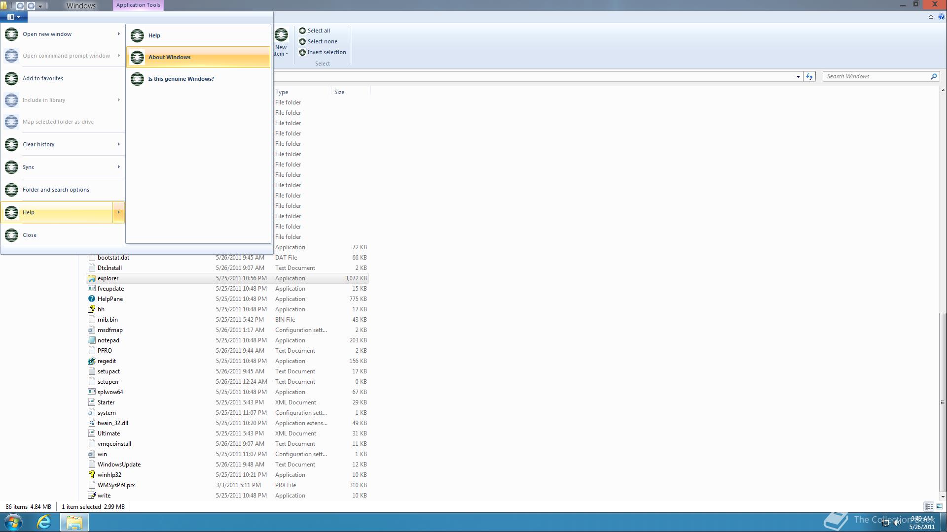
Task: Click the File Explorer taskbar button
Action: tap(74, 522)
